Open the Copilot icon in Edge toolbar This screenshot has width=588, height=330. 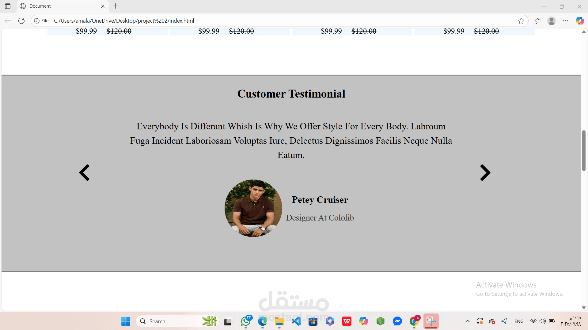coord(580,21)
